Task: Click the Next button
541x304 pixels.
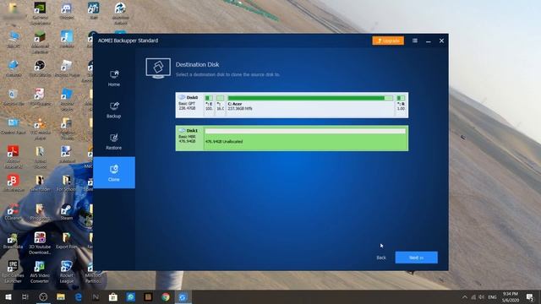Action: tap(416, 258)
